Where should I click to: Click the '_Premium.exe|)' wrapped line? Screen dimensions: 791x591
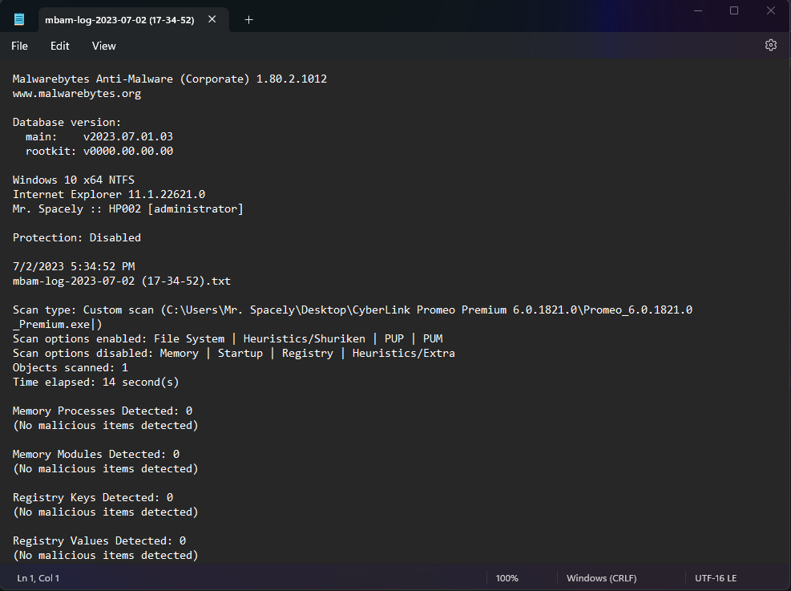pos(58,325)
